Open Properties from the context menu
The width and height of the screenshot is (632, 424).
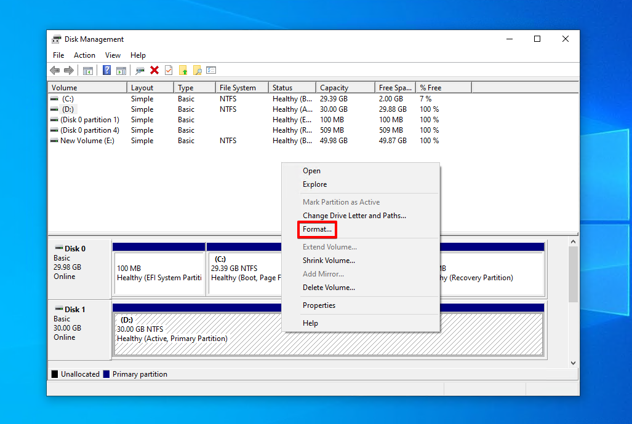point(319,305)
